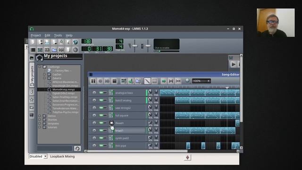Open the Project menu
Image resolution: width=302 pixels, height=170 pixels.
click(x=36, y=35)
